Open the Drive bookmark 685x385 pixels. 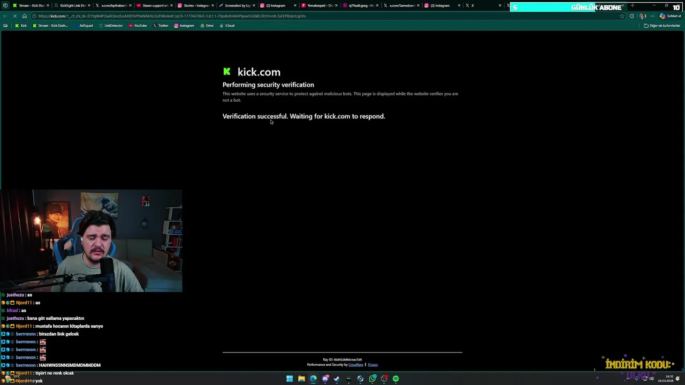pos(207,26)
